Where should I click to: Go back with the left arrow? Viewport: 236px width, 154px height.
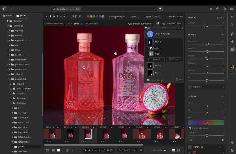[13, 9]
